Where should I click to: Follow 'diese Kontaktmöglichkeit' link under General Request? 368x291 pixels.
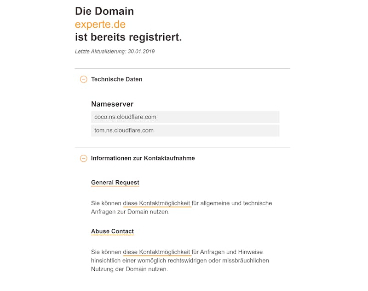156,203
